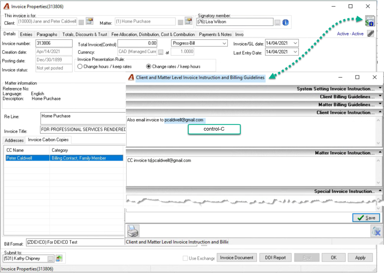
Task: Open the Progress-Bill invoice type dropdown
Action: click(x=224, y=44)
